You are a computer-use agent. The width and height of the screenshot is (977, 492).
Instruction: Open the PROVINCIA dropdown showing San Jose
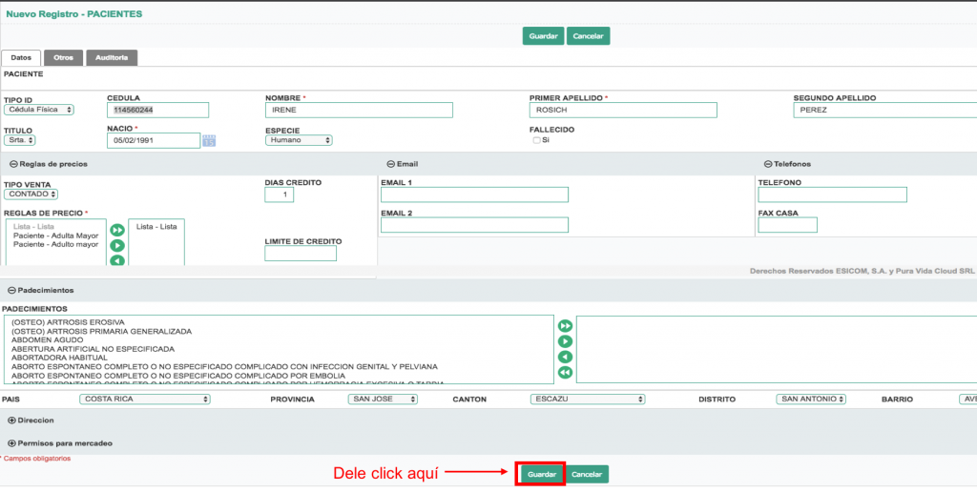[383, 400]
